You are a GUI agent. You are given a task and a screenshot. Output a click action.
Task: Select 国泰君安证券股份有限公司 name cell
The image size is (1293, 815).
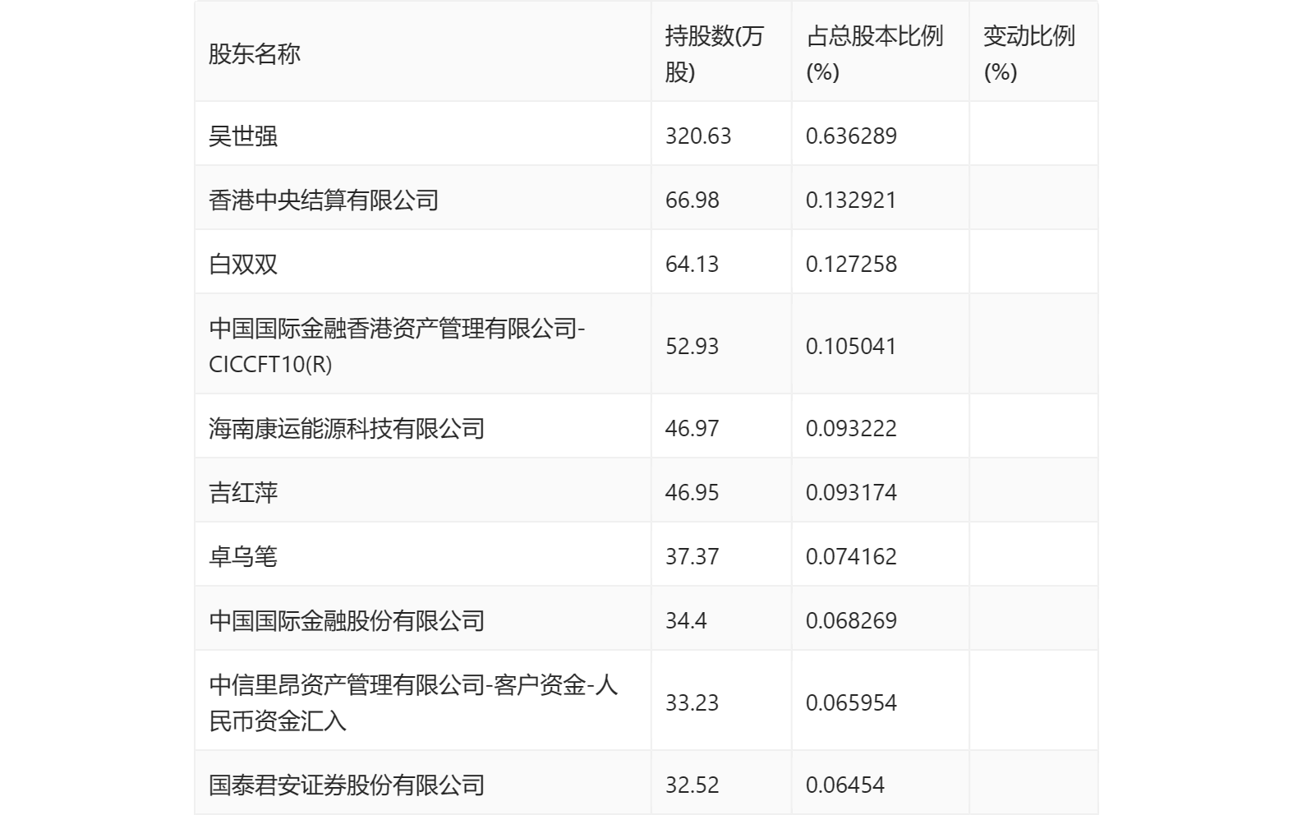pyautogui.click(x=347, y=785)
